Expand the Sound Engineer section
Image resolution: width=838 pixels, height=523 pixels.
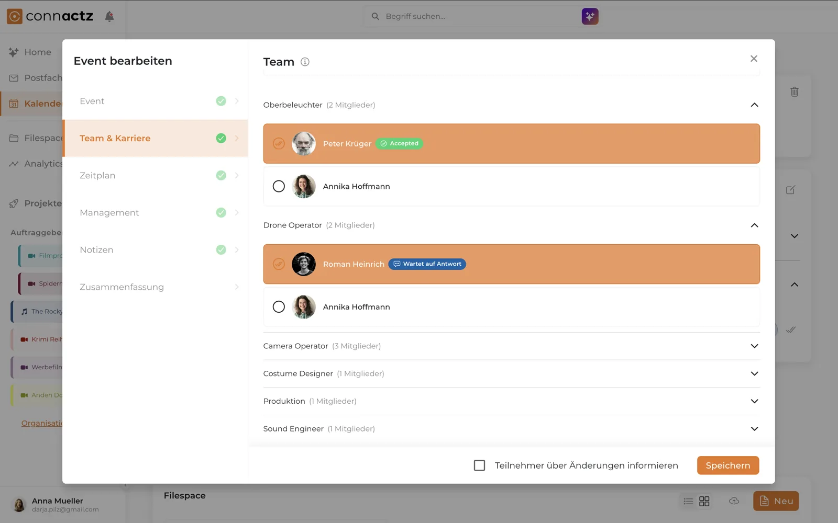[x=754, y=429]
